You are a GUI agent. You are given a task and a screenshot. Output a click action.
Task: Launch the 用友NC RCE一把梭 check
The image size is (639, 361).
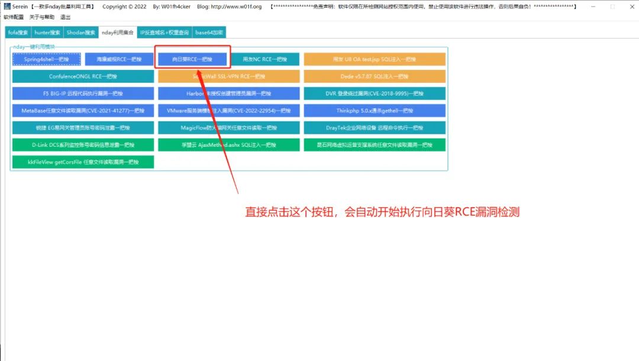click(x=265, y=59)
